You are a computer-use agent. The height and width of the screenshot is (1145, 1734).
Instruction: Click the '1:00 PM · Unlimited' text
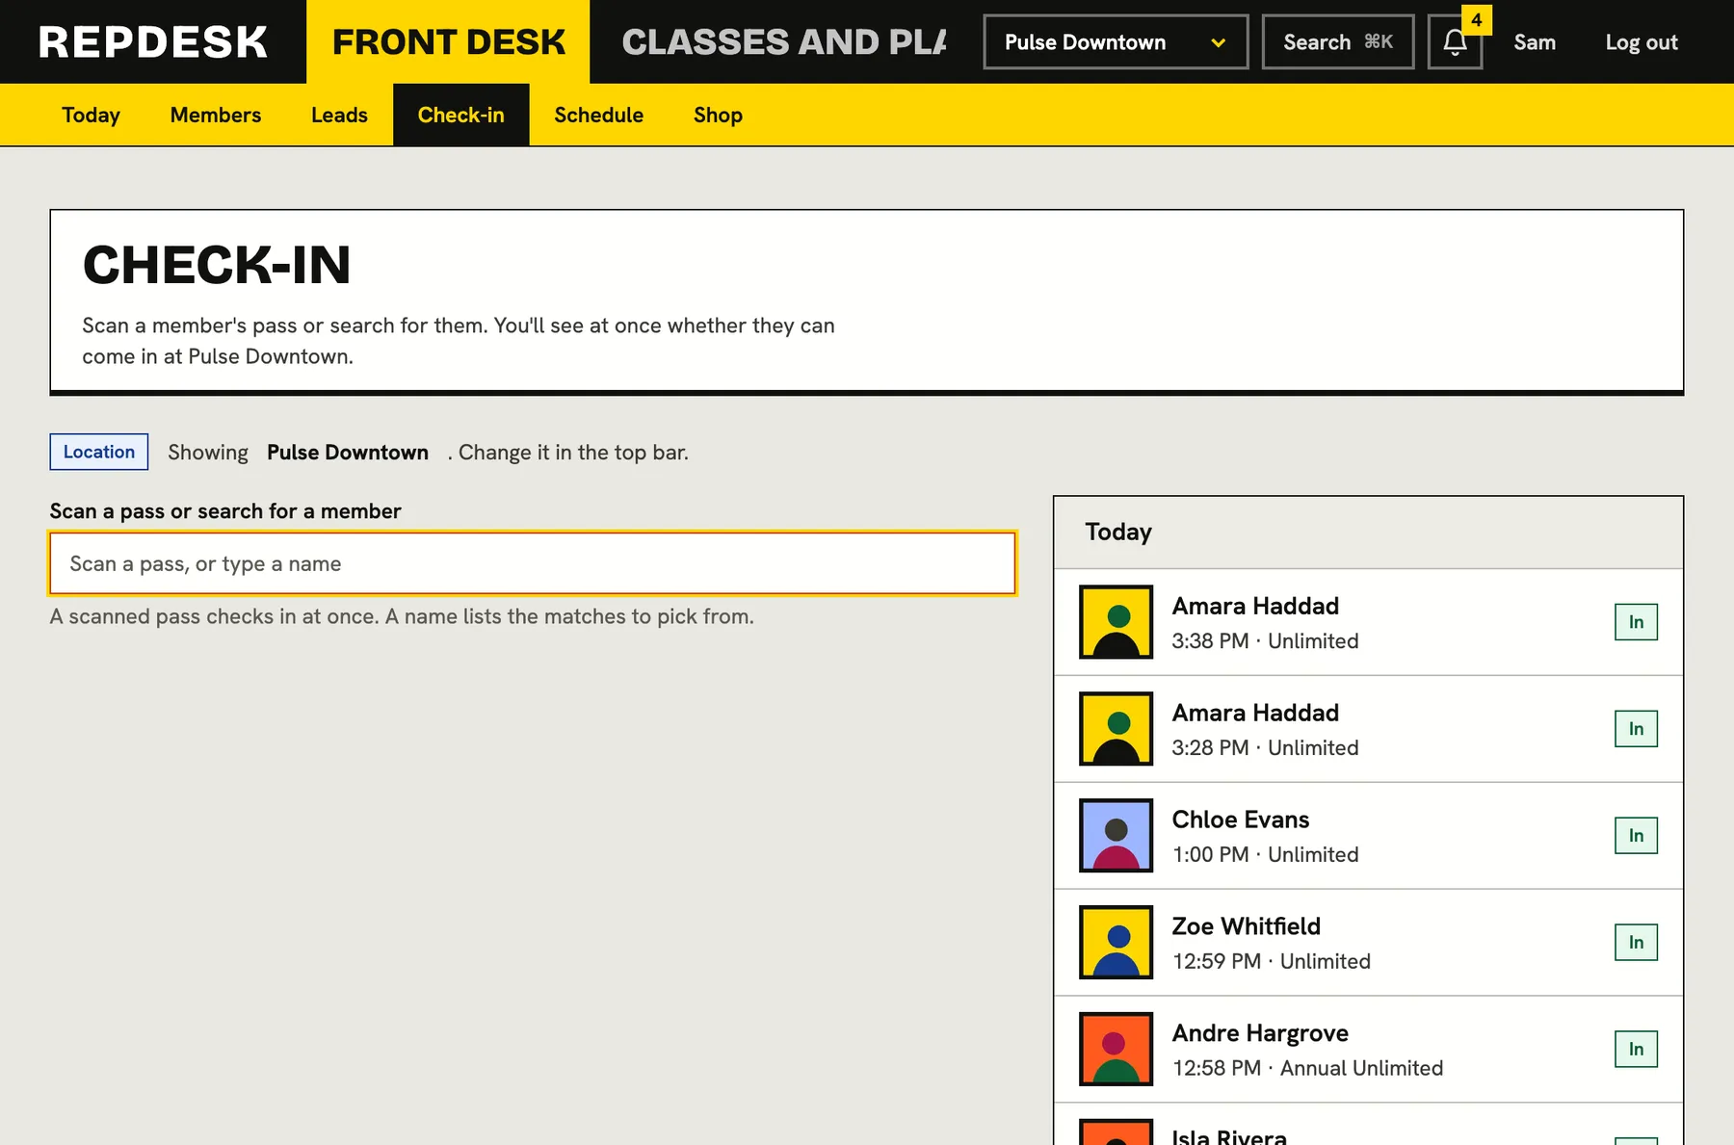coord(1265,854)
